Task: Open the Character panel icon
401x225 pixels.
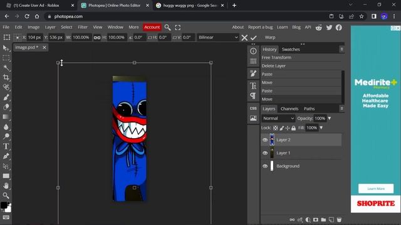Action: (253, 86)
